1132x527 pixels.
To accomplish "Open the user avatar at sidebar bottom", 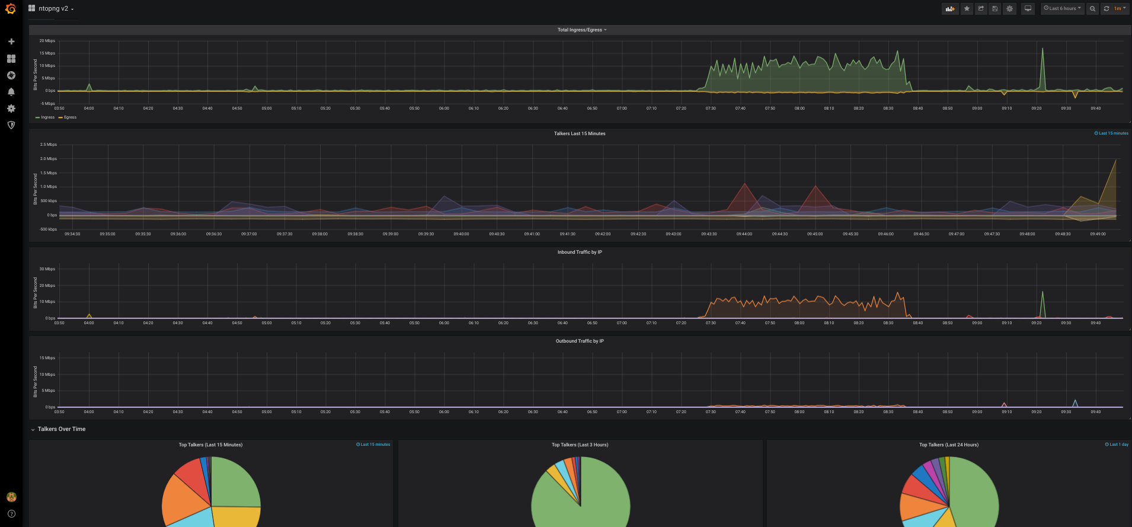I will coord(11,497).
